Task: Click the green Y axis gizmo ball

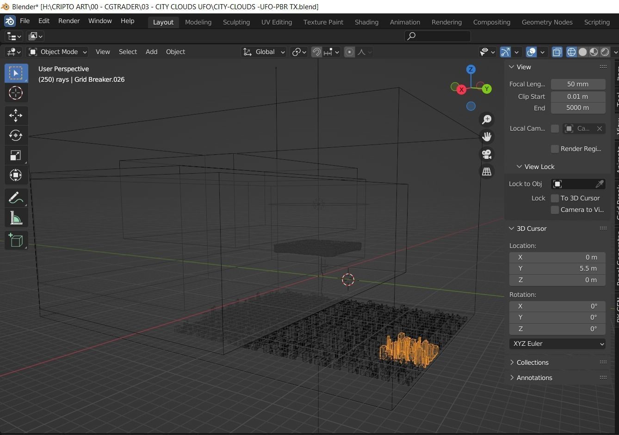Action: [x=486, y=89]
